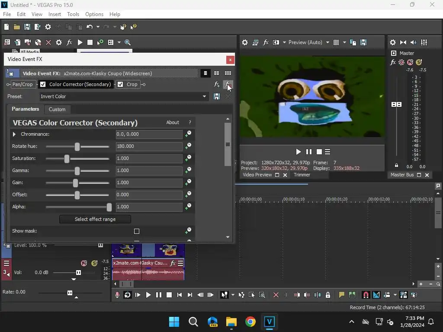
Task: Open the View menu
Action: click(37, 14)
